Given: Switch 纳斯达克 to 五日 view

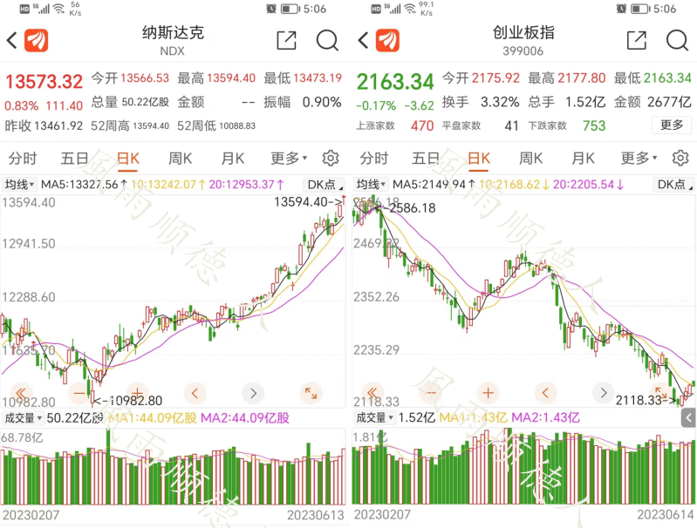Looking at the screenshot, I should (75, 158).
